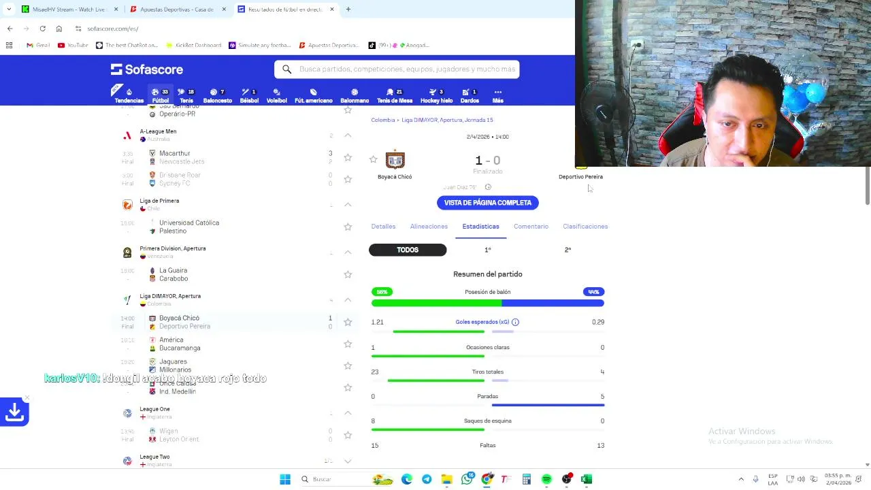Open the Voleibol sport category
This screenshot has height=490, width=871.
click(x=276, y=95)
